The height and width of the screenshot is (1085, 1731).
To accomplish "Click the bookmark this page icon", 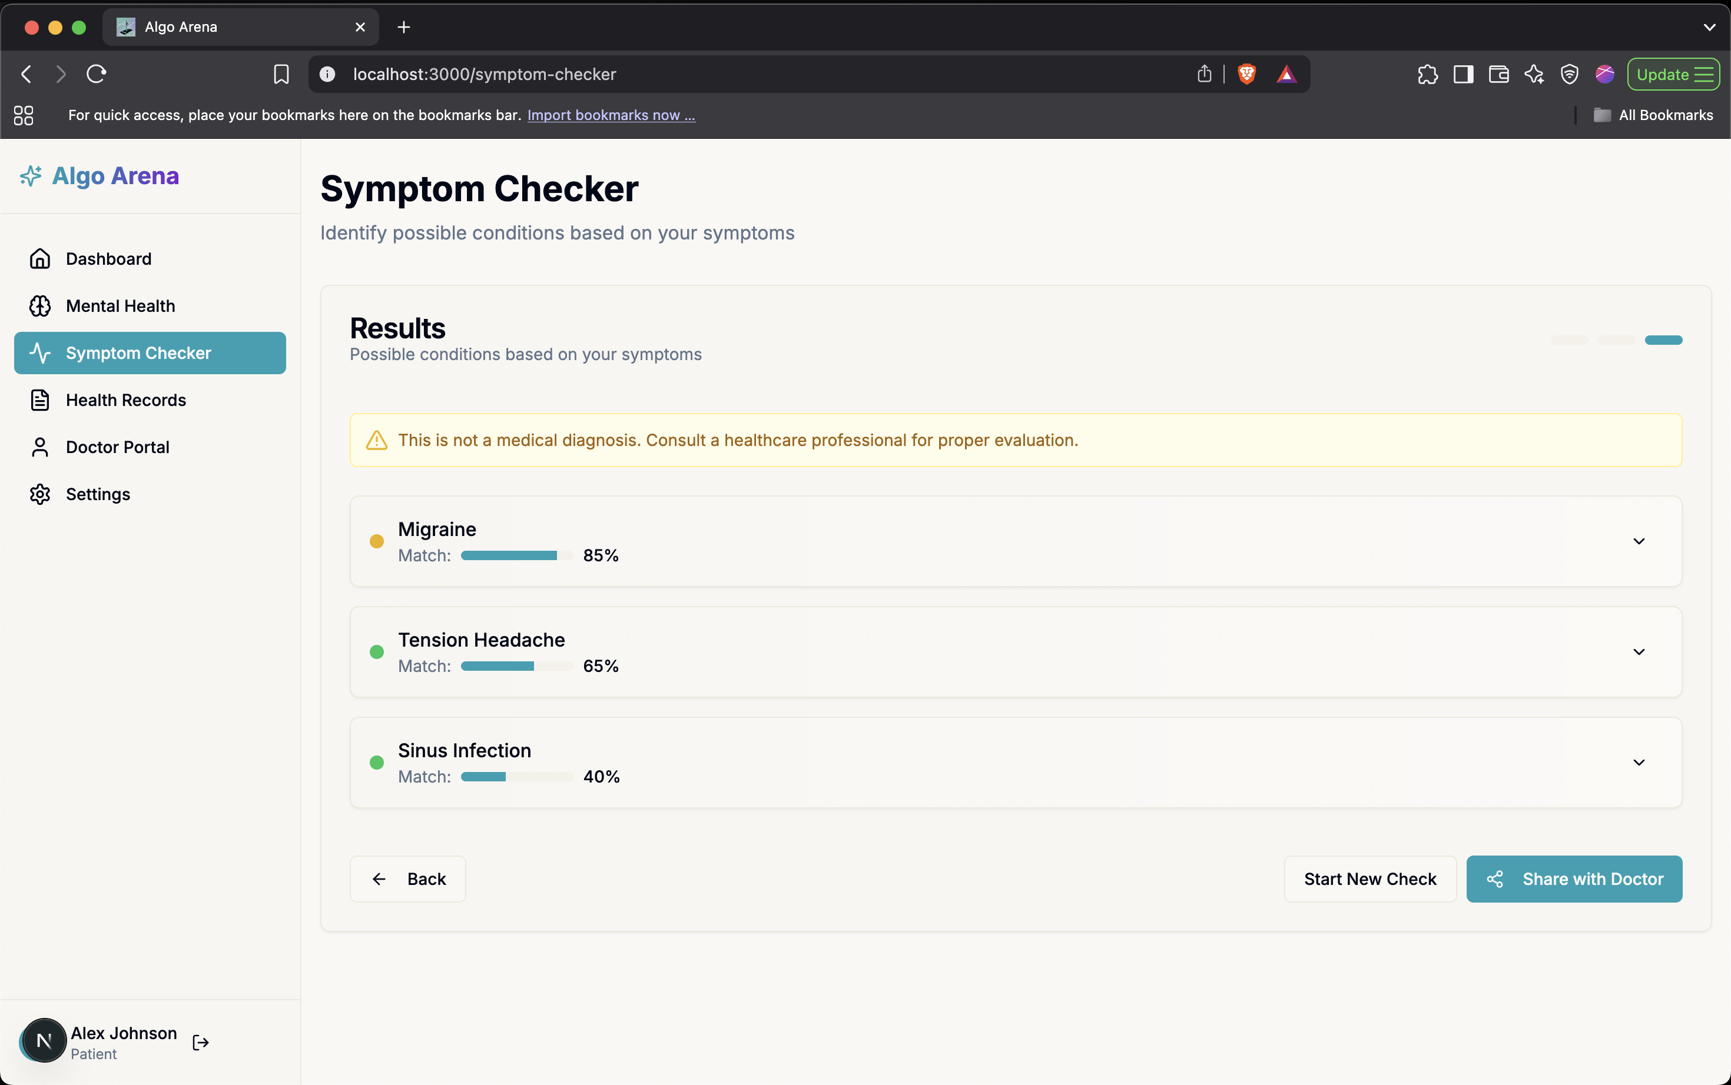I will point(281,74).
